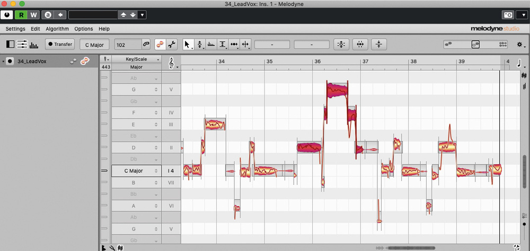Viewport: 530px width, 251px height.
Task: Select the next preset with down arrow
Action: [133, 15]
